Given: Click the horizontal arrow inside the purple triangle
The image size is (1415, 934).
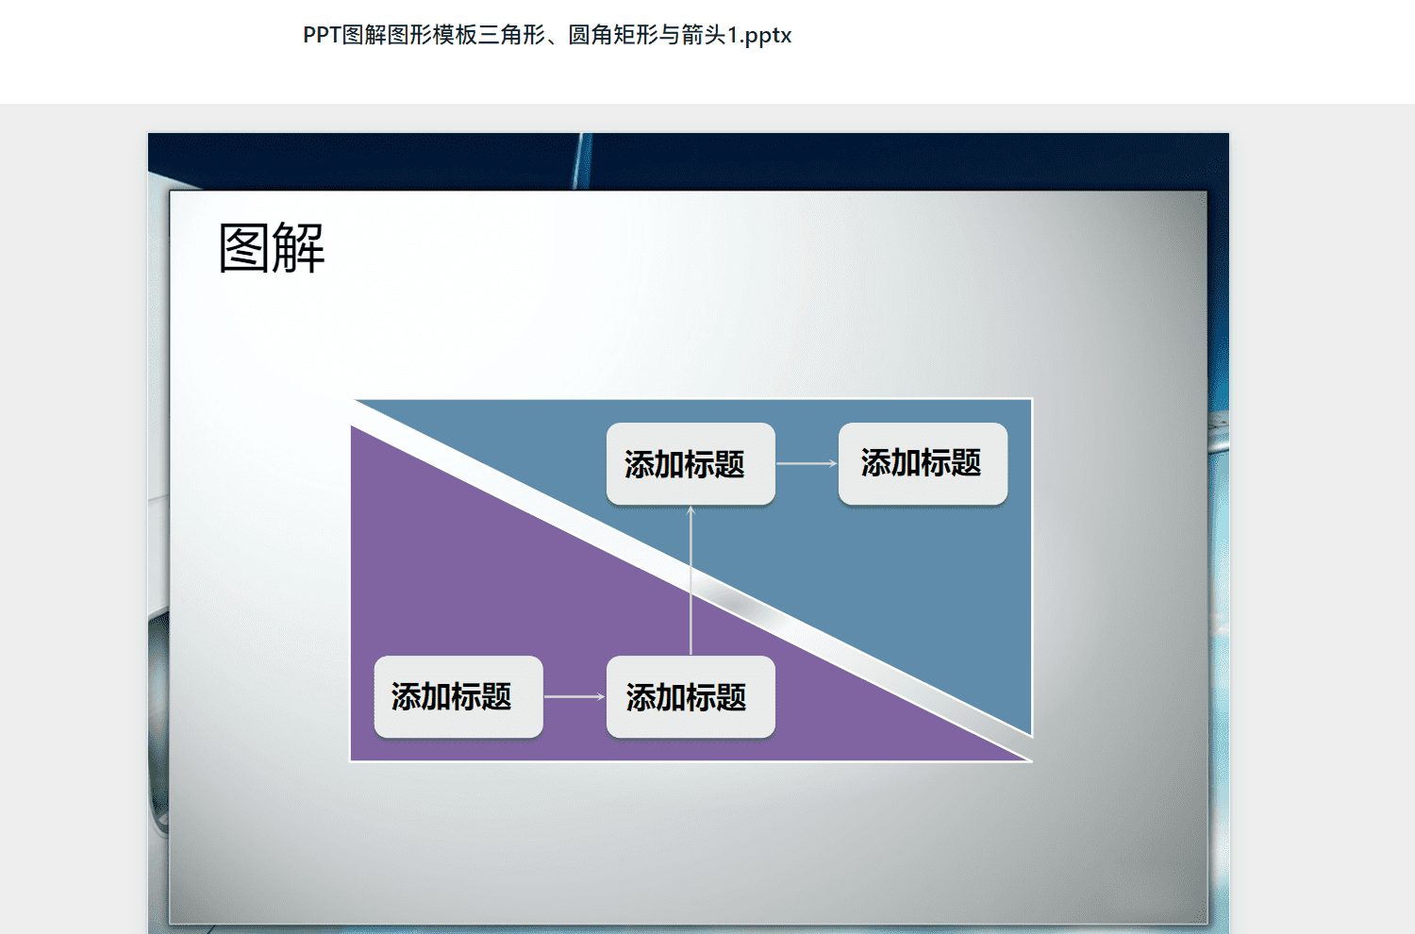Looking at the screenshot, I should pyautogui.click(x=574, y=696).
